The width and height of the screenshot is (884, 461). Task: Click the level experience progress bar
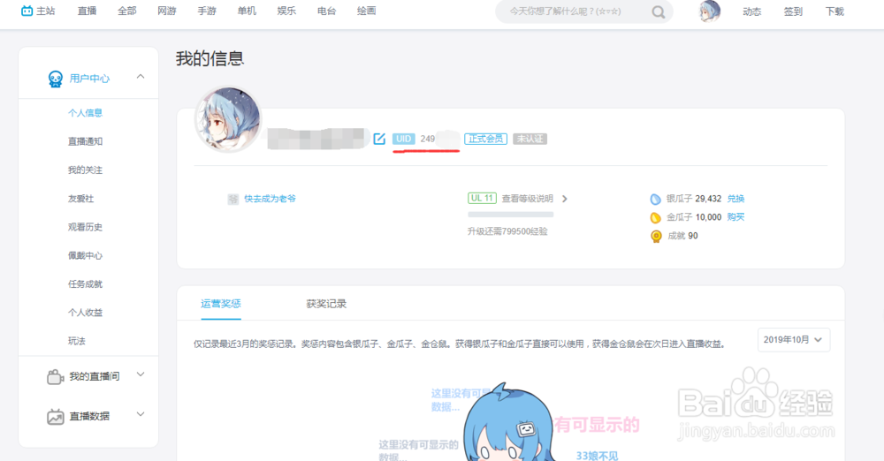[511, 214]
